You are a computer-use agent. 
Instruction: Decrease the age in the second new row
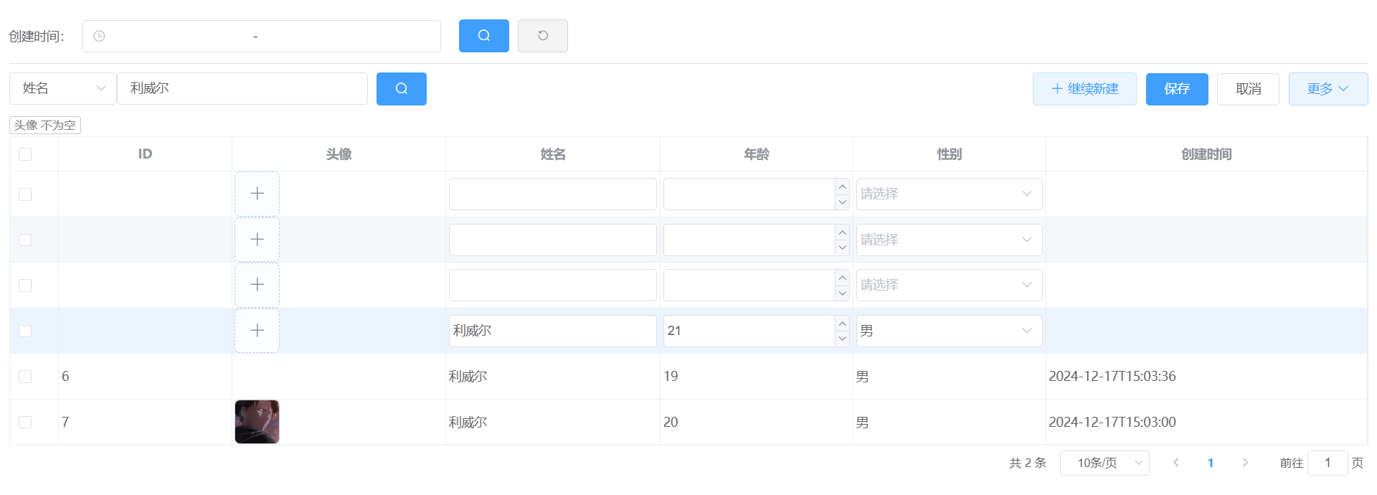tap(843, 247)
